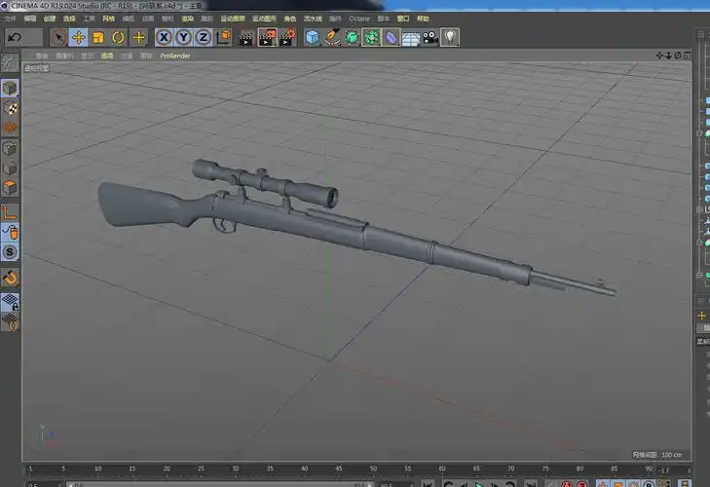The width and height of the screenshot is (710, 487).
Task: Click the Undo arrow icon
Action: click(15, 37)
